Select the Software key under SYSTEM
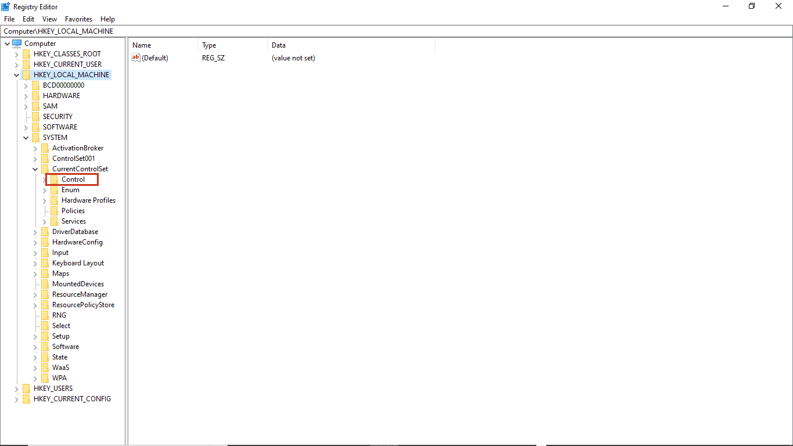Image resolution: width=793 pixels, height=446 pixels. coord(66,347)
